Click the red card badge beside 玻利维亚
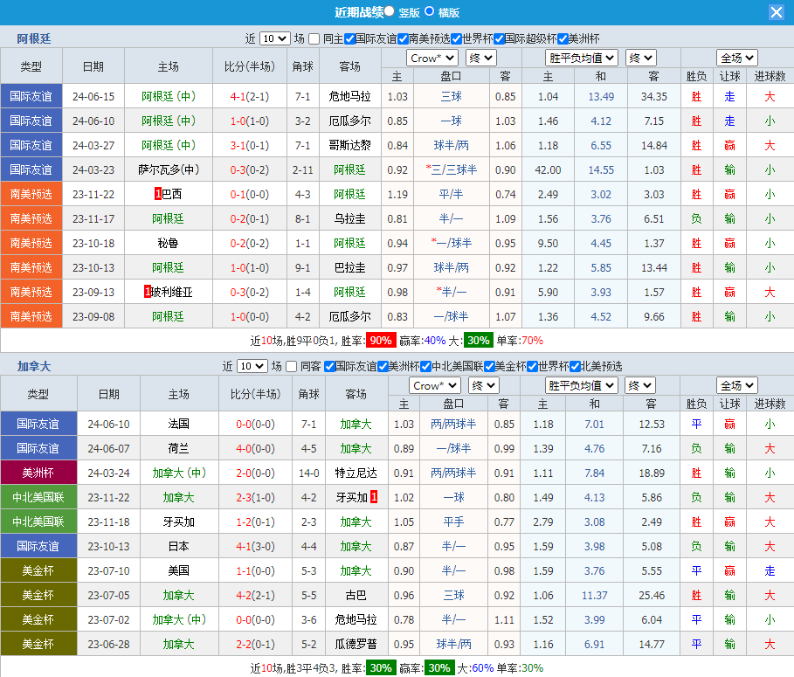This screenshot has height=677, width=794. pos(148,292)
